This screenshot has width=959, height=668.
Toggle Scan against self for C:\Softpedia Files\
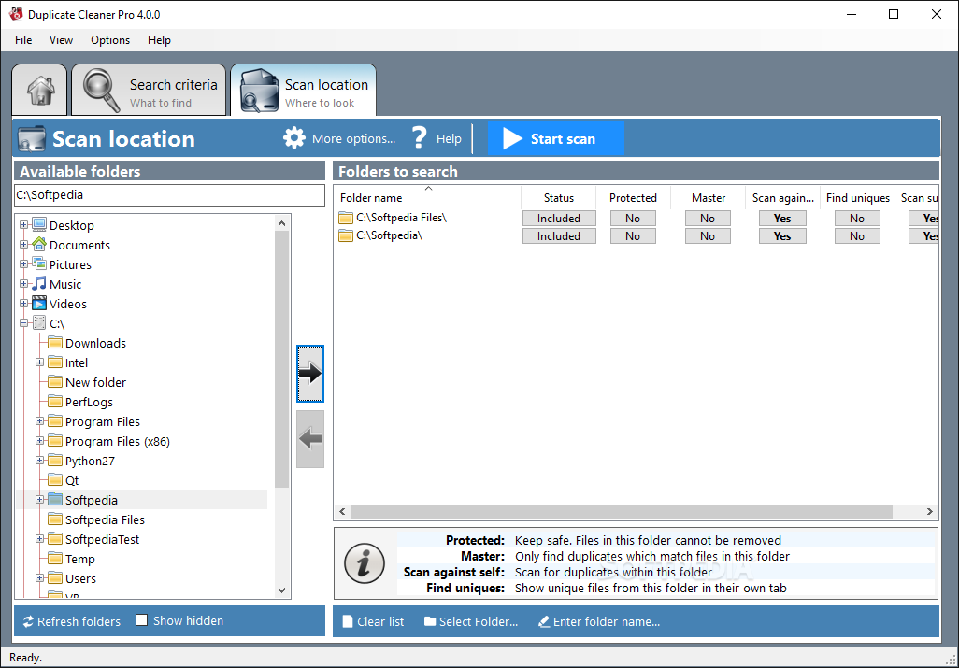(x=782, y=219)
